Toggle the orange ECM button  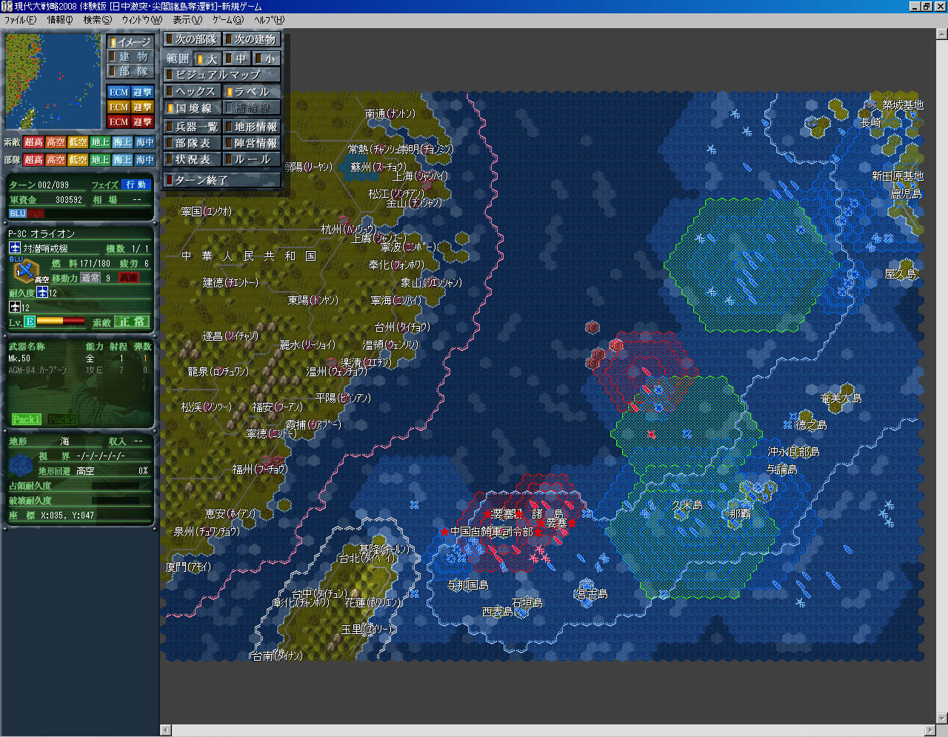(x=118, y=107)
